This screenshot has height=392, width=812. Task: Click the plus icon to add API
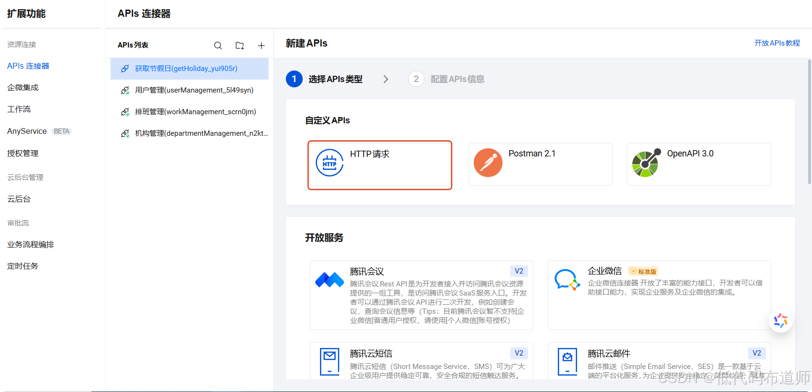pos(261,46)
